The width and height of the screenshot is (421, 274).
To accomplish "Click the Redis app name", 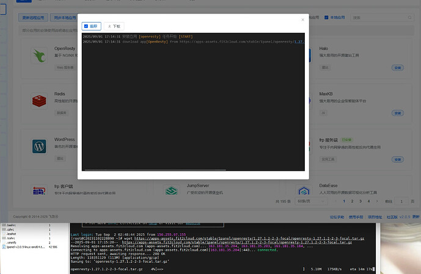I will [x=60, y=94].
